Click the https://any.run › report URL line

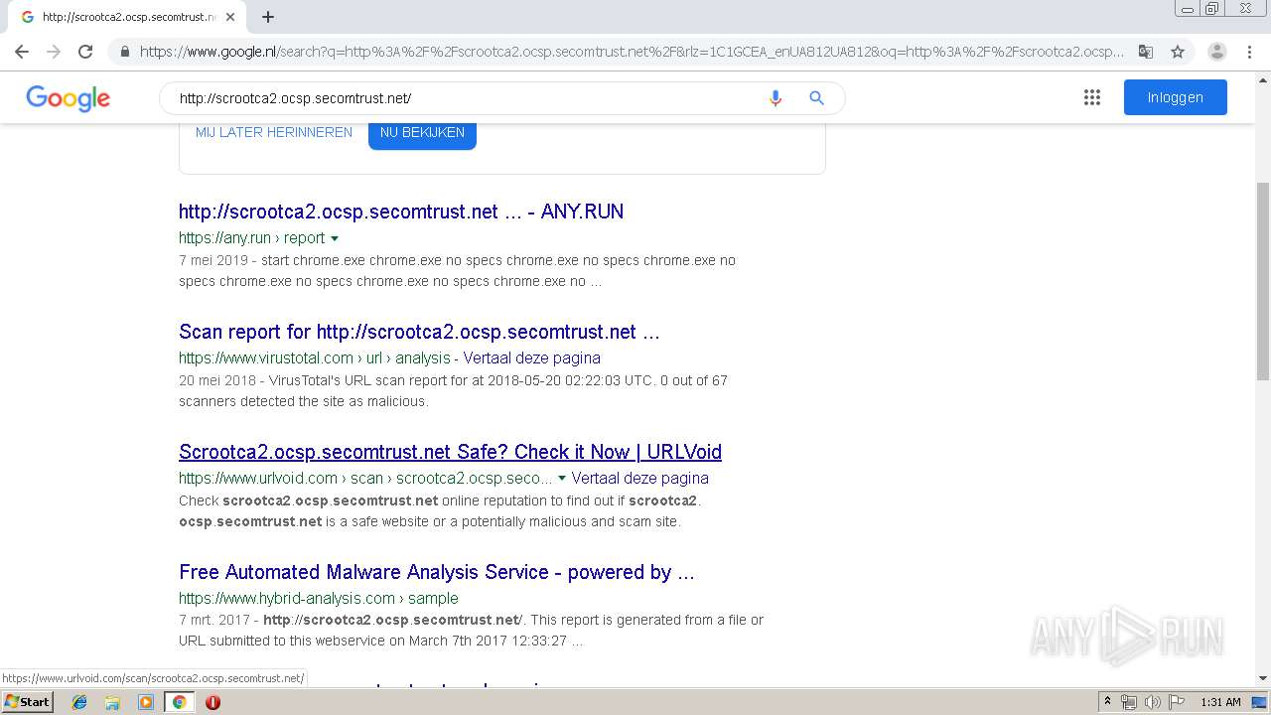[x=252, y=238]
